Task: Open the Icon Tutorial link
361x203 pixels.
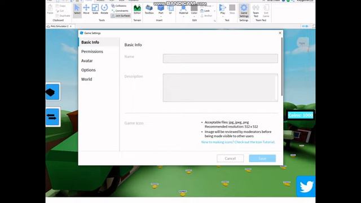Action: click(x=238, y=142)
